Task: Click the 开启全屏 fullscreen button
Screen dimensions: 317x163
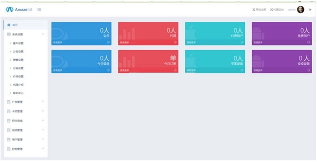Action: (259, 10)
